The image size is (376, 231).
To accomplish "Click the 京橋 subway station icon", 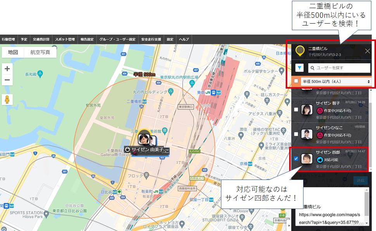I will coord(250,164).
